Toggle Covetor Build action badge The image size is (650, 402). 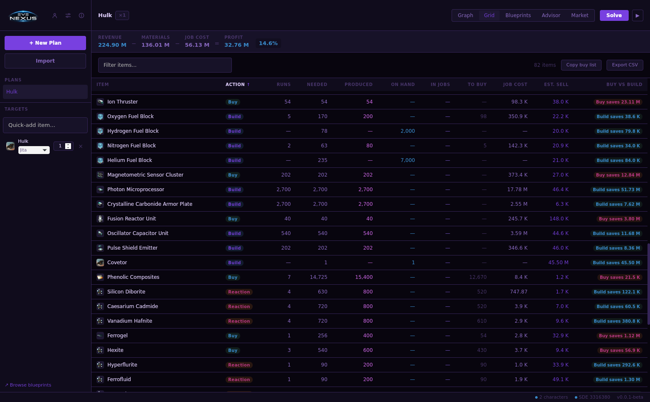[234, 263]
